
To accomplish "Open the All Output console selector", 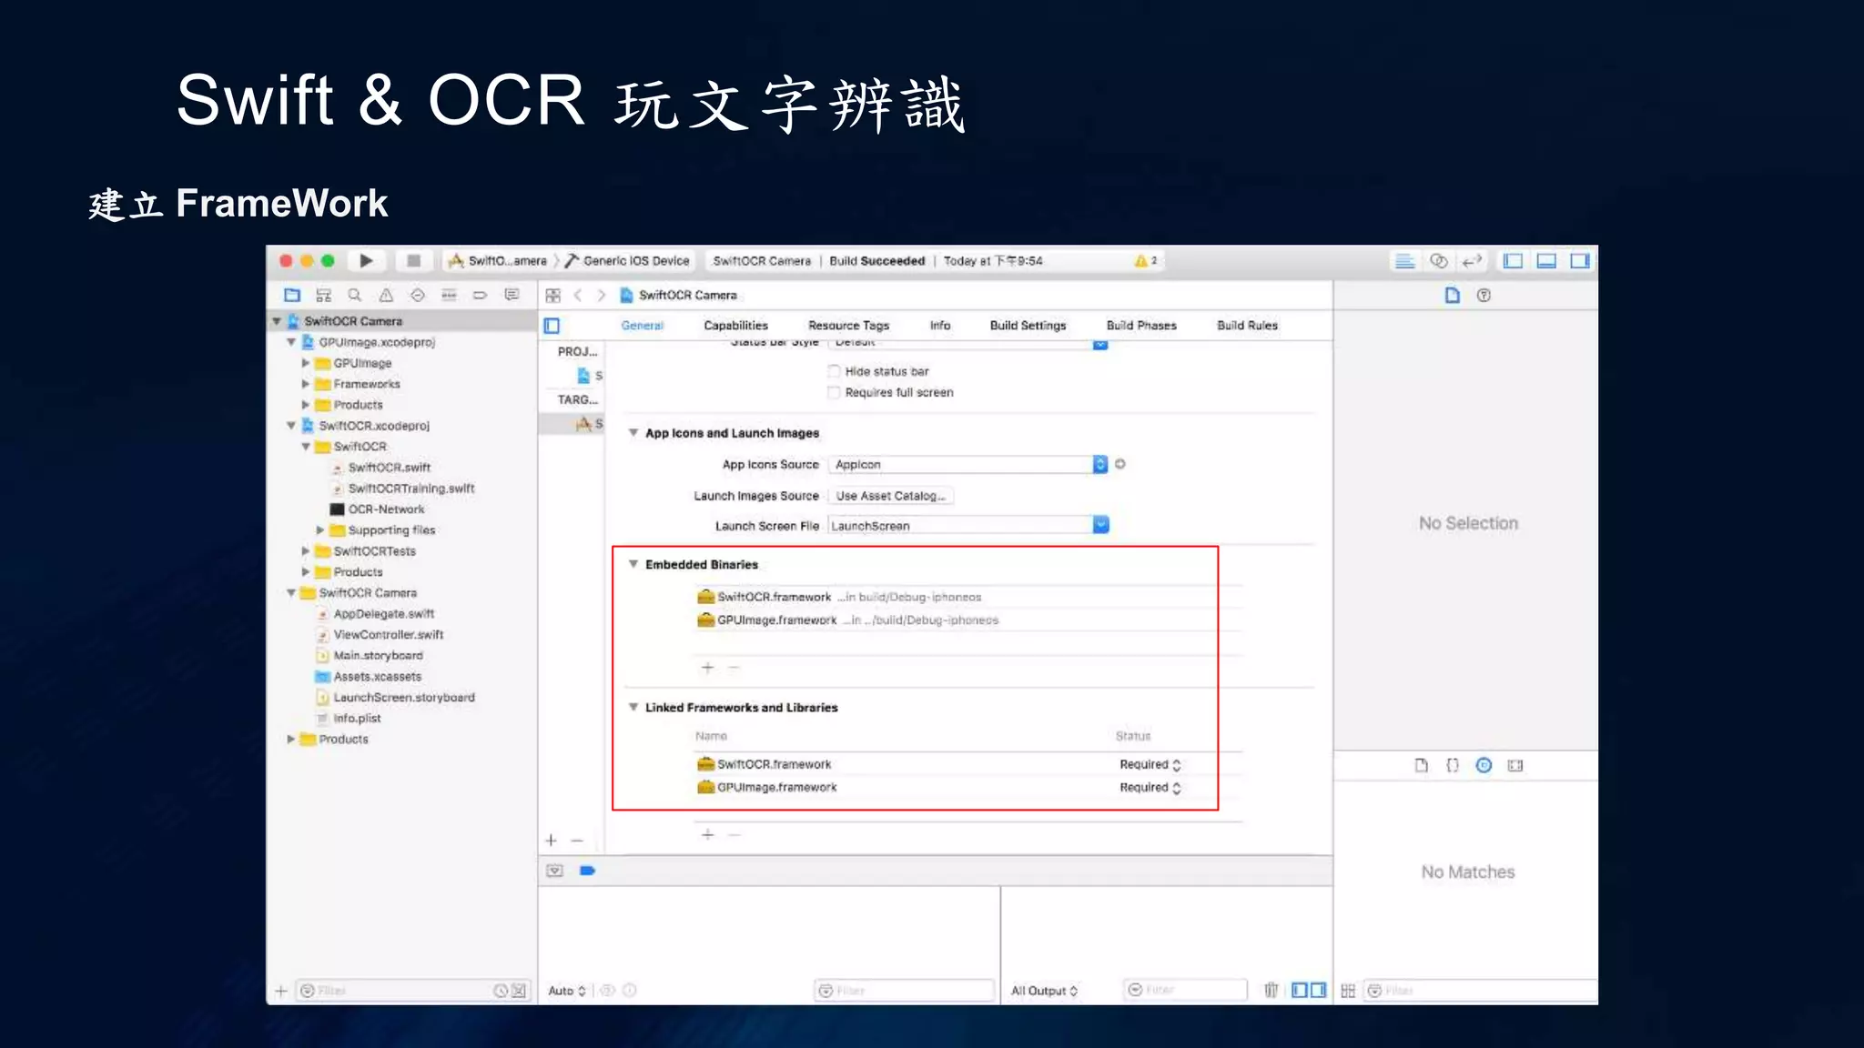I will (1044, 991).
